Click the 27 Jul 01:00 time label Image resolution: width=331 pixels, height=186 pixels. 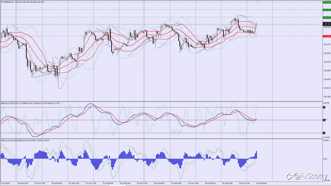coord(176,183)
